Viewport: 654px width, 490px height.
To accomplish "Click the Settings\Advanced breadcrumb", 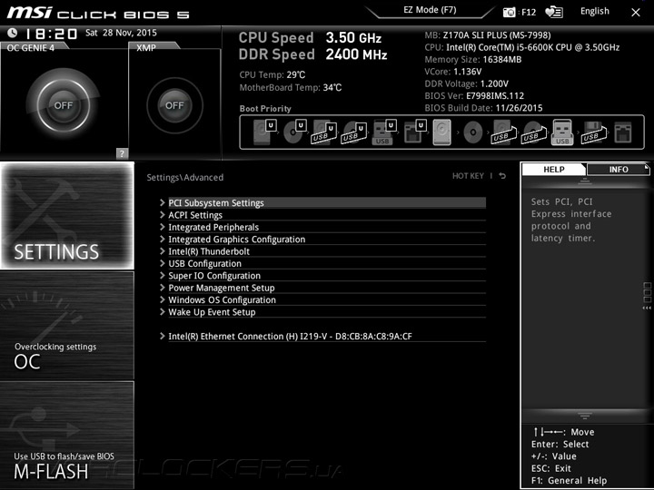I will tap(184, 177).
